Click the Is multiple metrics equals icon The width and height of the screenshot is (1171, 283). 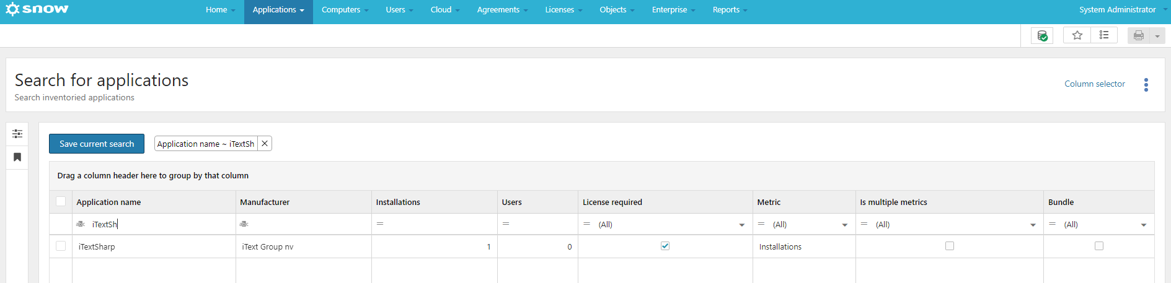tap(864, 224)
